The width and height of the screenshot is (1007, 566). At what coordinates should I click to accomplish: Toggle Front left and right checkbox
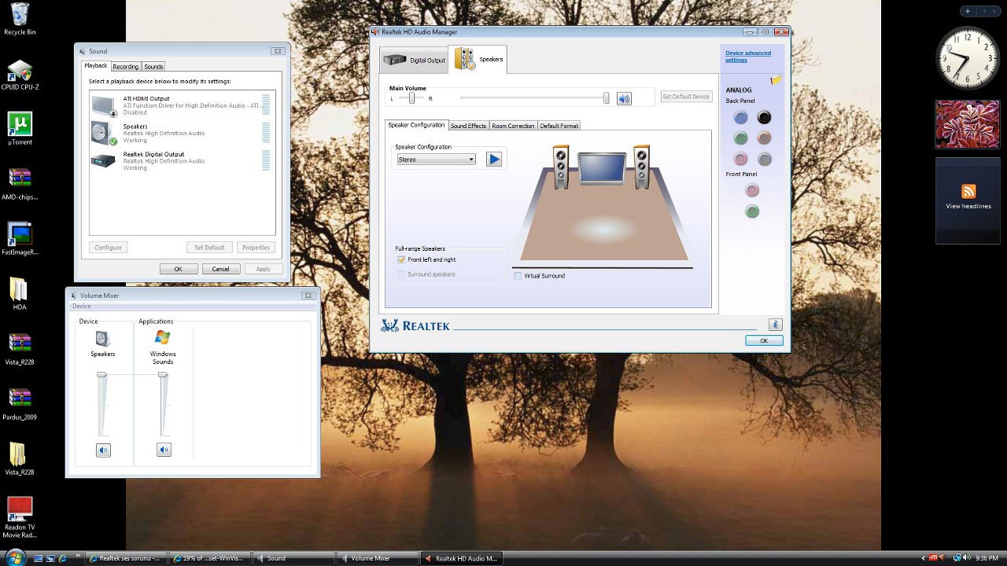click(401, 259)
